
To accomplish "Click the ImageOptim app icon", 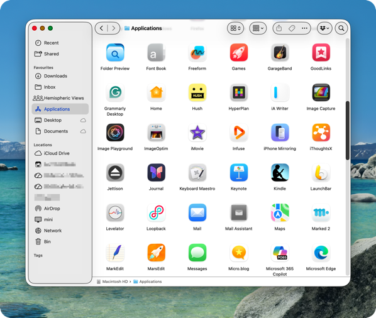I will tap(156, 133).
